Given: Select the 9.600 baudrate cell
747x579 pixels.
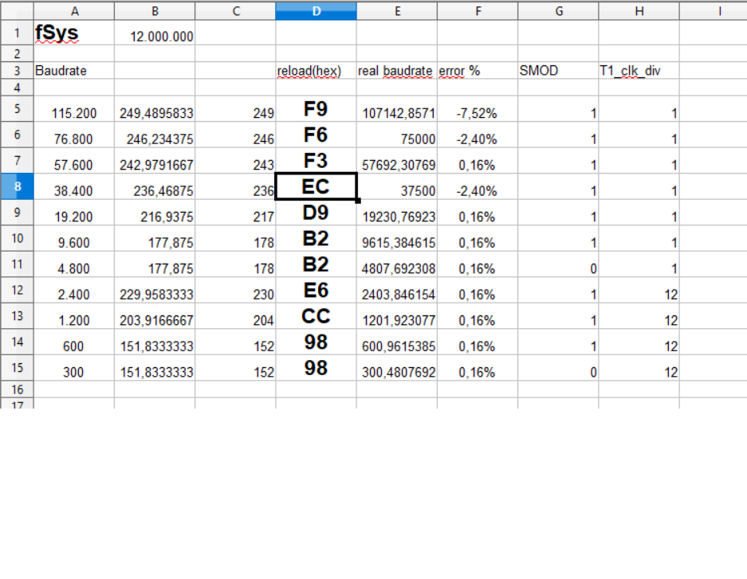Looking at the screenshot, I should point(74,238).
